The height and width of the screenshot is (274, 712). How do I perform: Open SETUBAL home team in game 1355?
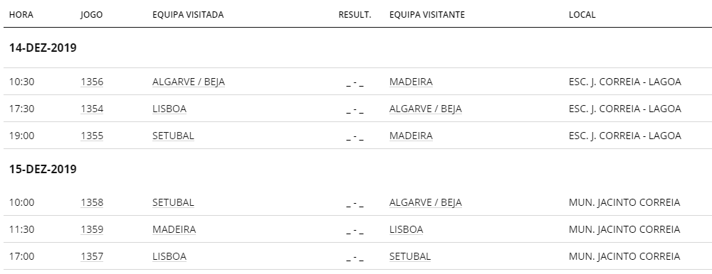[x=173, y=136]
